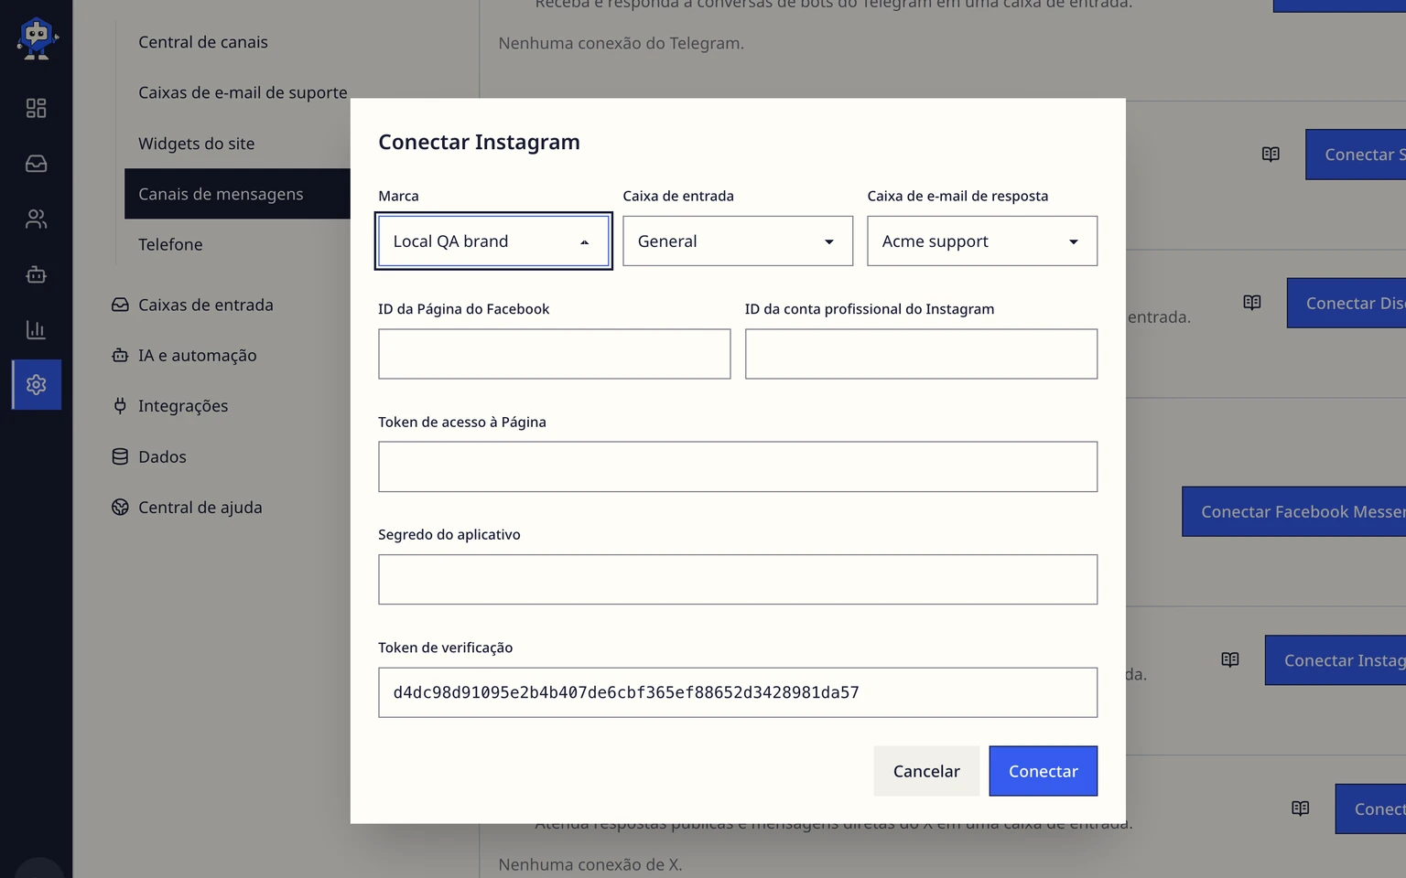Open Central de ajuda section

[187, 508]
